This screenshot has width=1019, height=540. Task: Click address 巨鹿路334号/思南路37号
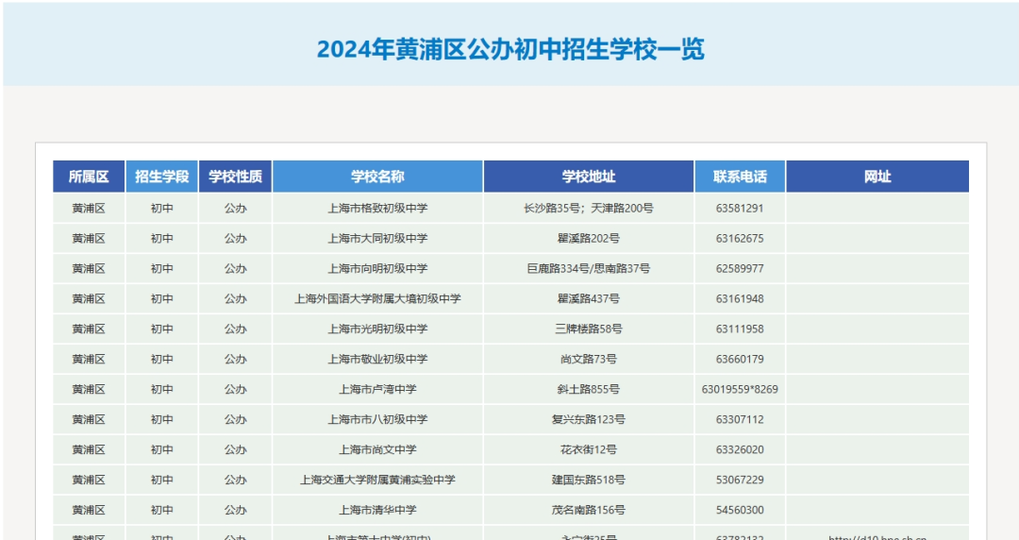tap(589, 269)
